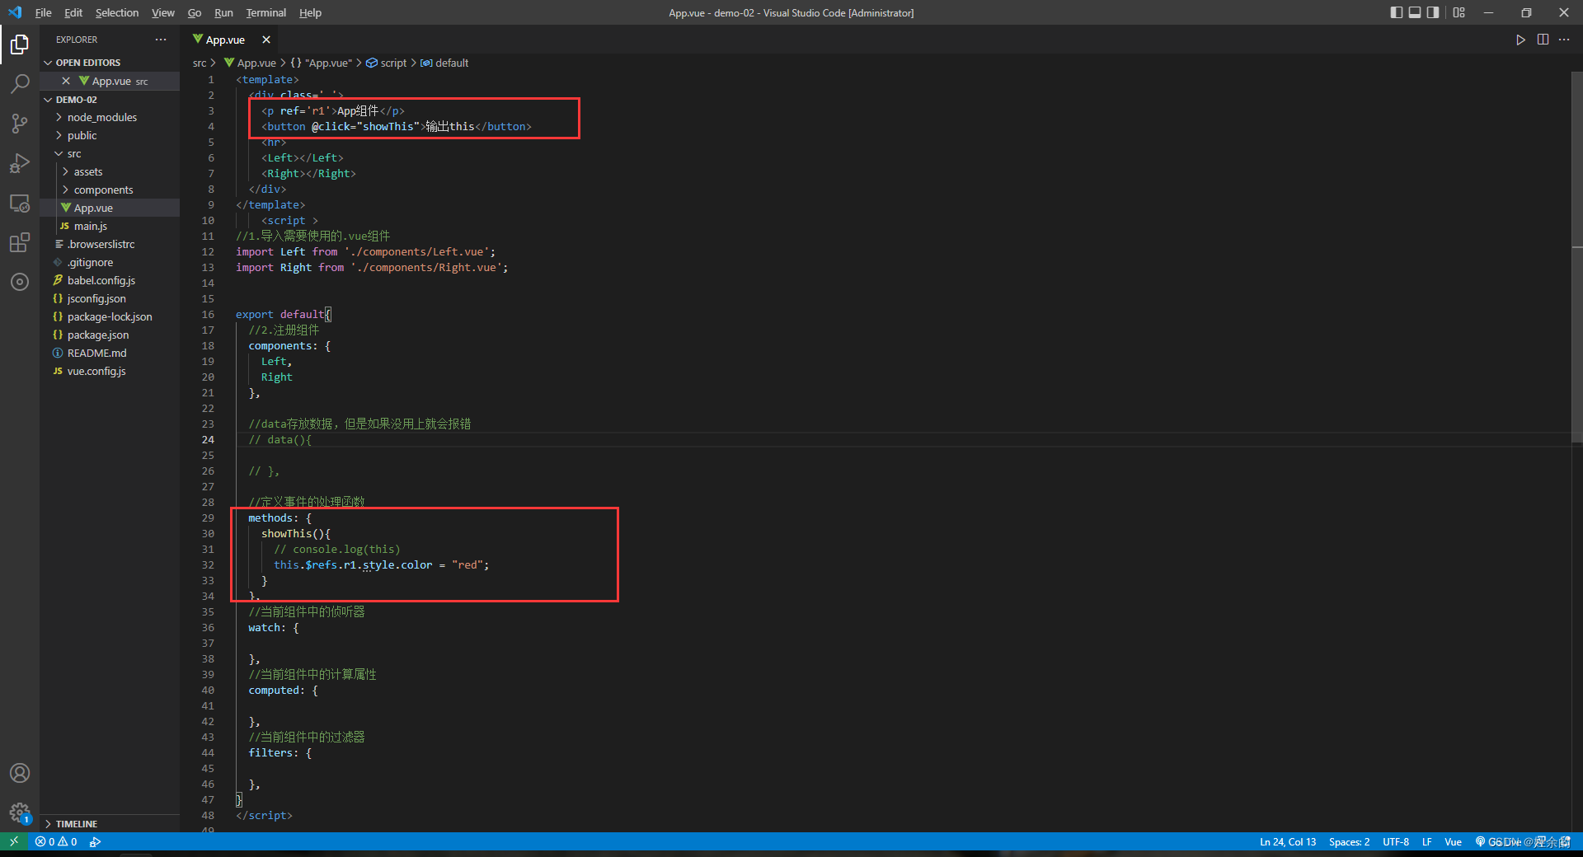Expand the public folder
The width and height of the screenshot is (1583, 857).
[82, 135]
